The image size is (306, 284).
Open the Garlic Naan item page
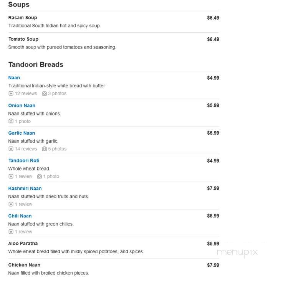point(22,133)
